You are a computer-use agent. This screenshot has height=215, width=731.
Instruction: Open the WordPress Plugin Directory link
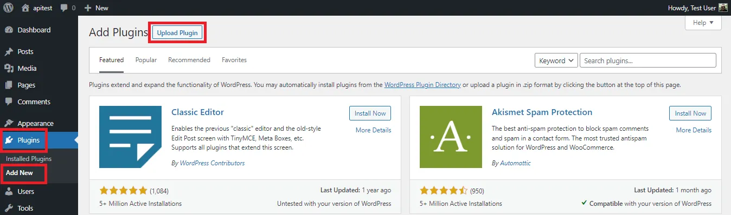pos(422,85)
